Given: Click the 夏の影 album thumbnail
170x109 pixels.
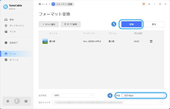Looking at the screenshot, I should pyautogui.click(x=45, y=41).
